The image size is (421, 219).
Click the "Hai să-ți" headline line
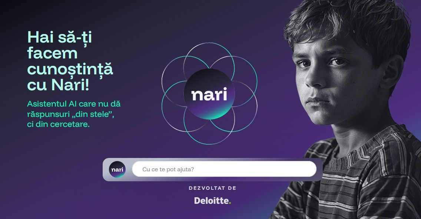click(x=60, y=37)
